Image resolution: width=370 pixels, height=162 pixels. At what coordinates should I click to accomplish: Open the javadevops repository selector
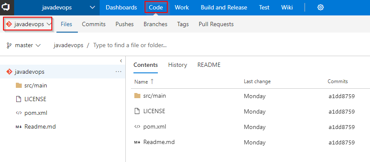28,24
